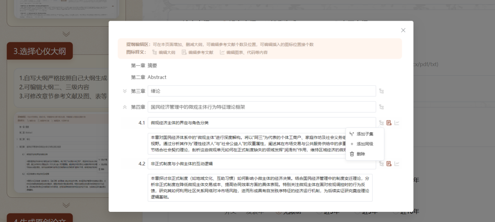495x222 pixels.
Task: Collapse the 第四章 chapter section
Action: pos(125,107)
